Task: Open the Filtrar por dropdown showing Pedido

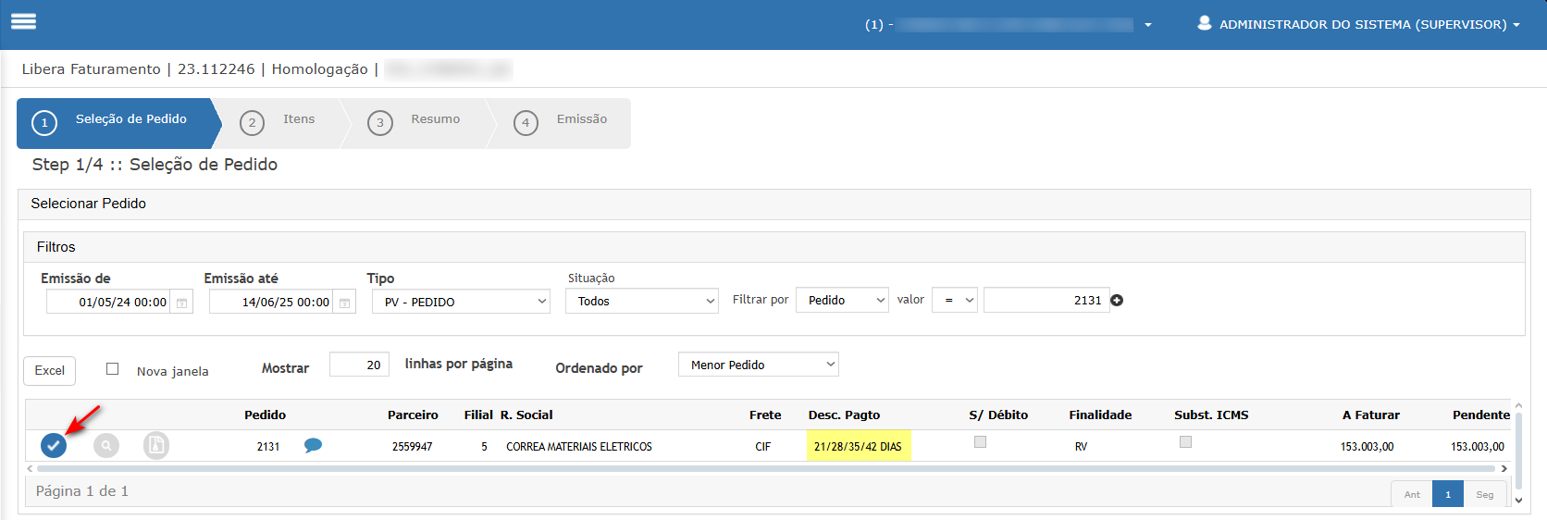Action: coord(842,300)
